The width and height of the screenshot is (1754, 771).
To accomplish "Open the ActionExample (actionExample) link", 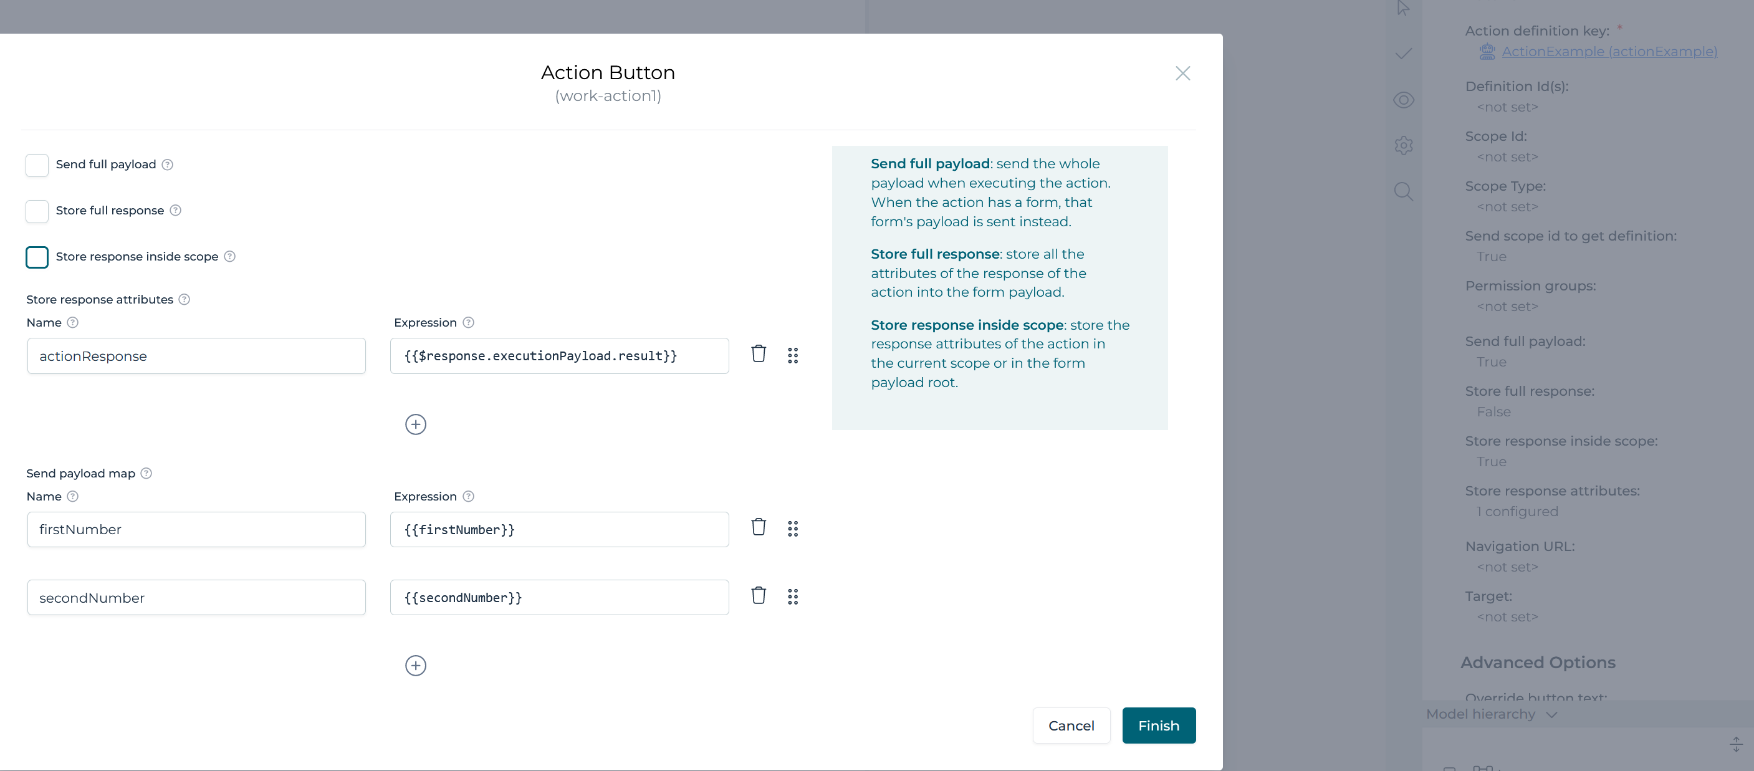I will tap(1609, 51).
